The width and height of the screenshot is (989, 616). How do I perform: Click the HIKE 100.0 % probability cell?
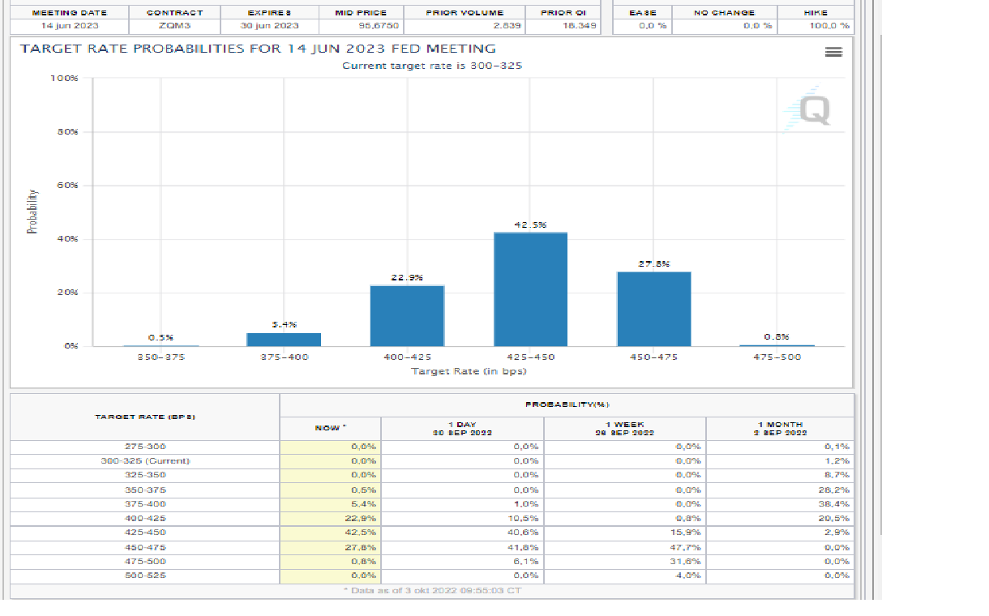click(816, 26)
